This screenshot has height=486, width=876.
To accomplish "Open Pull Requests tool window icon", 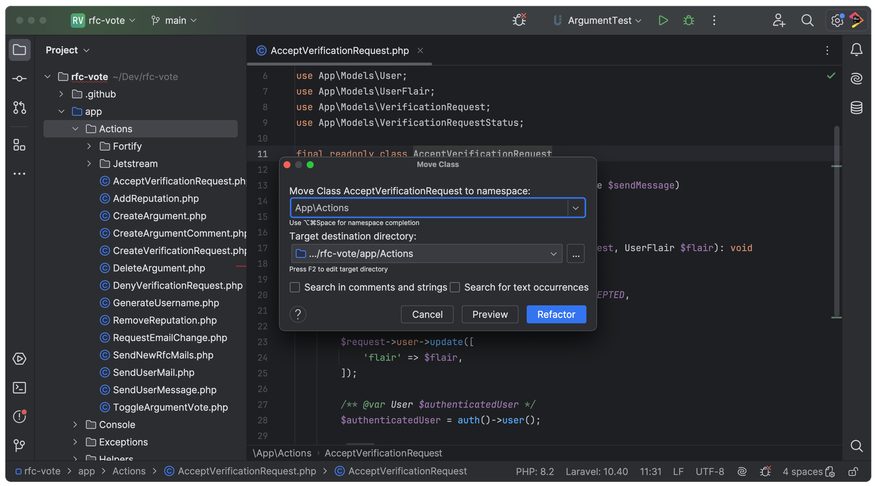I will tap(19, 108).
